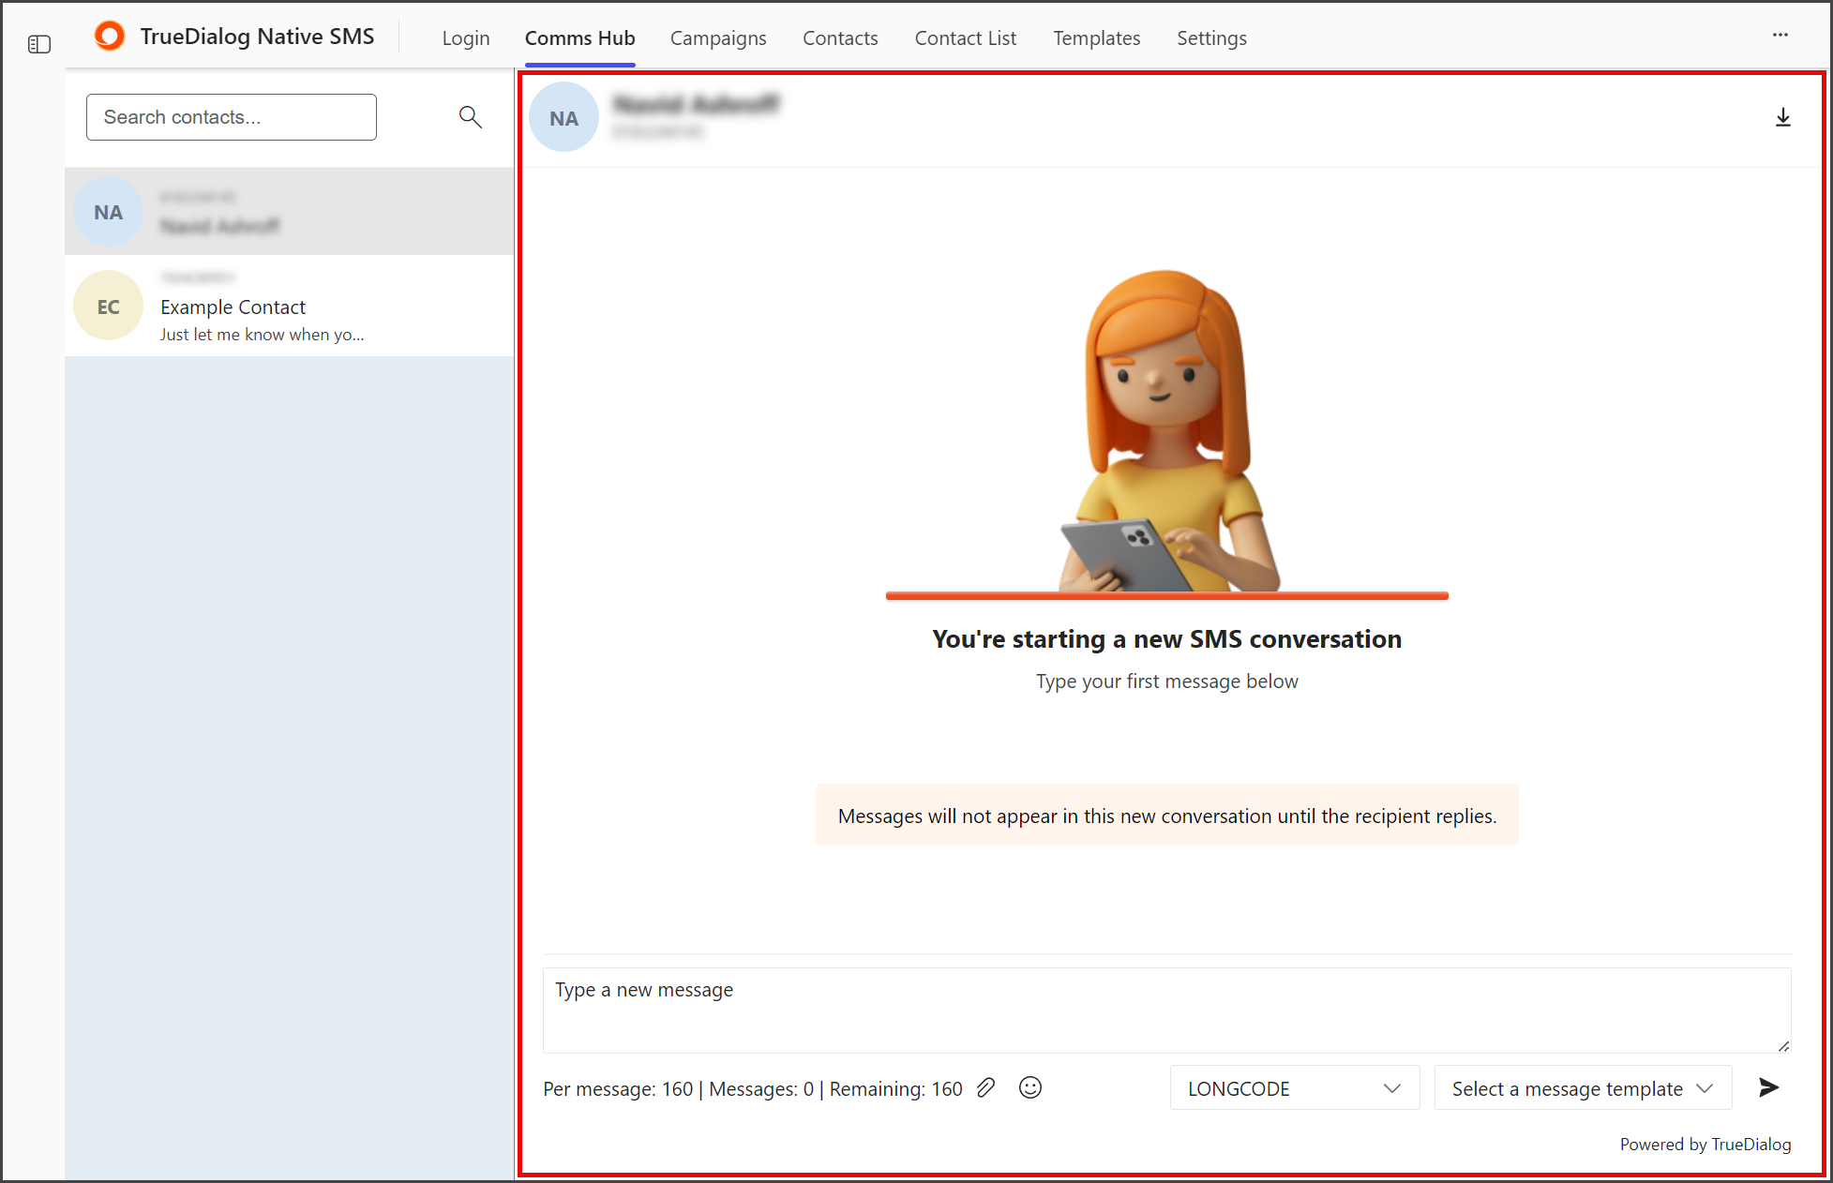
Task: Open the Contacts tab
Action: click(x=840, y=37)
